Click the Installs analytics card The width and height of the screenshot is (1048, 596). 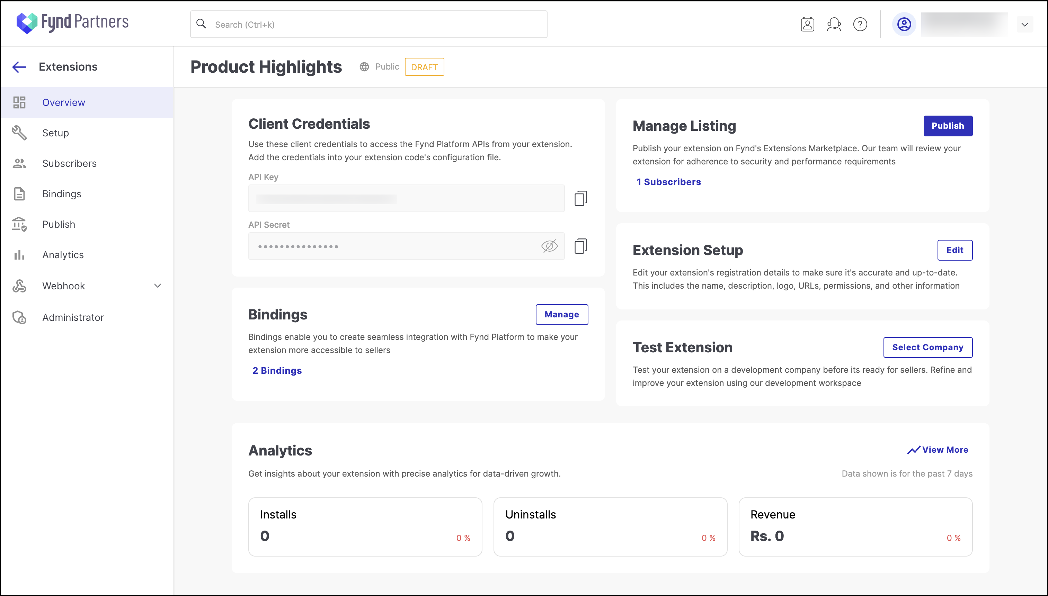(365, 527)
